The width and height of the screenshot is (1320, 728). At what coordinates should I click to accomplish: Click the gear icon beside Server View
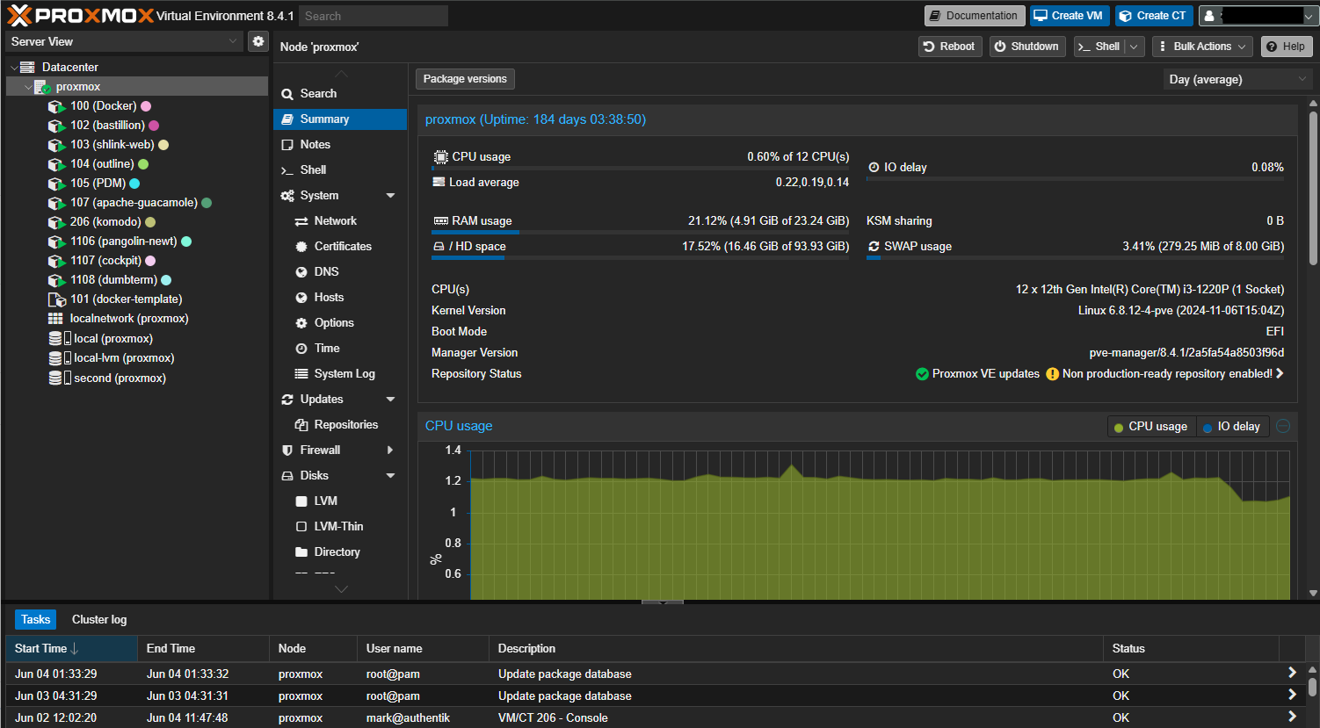(257, 41)
